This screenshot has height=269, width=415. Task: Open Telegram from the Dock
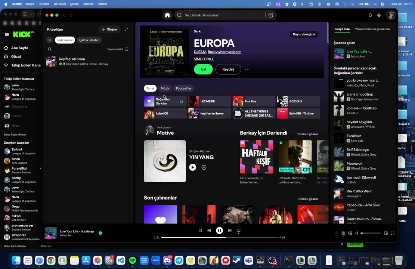point(179,260)
